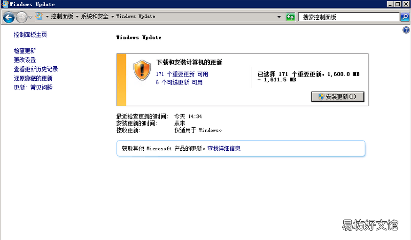The width and height of the screenshot is (411, 240).
Task: Click the search magnifier icon
Action: click(x=405, y=17)
